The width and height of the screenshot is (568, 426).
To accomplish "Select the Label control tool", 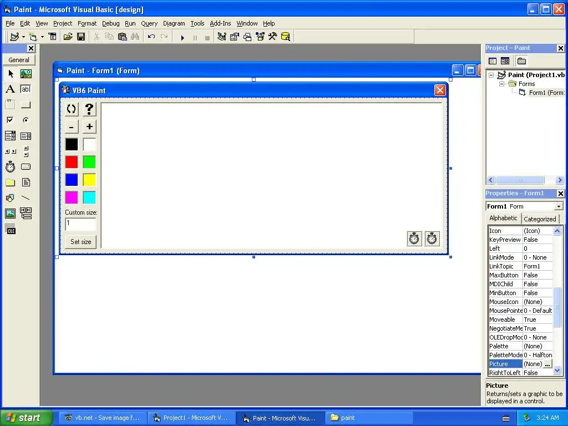I will click(x=11, y=89).
